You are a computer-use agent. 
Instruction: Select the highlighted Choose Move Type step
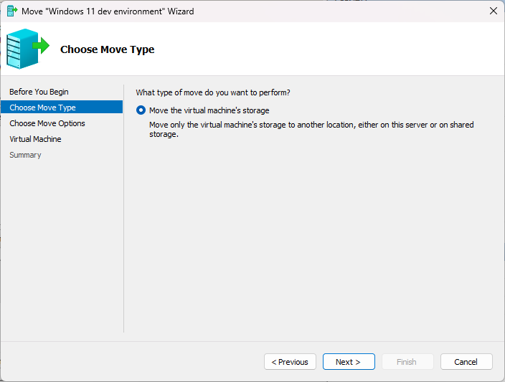pos(42,108)
